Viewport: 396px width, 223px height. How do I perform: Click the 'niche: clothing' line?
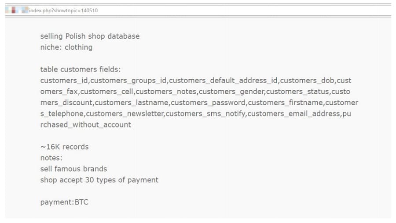click(66, 47)
